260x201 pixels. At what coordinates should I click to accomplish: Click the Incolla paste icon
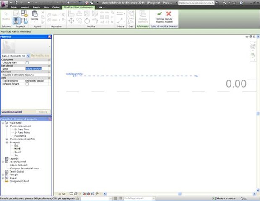(x=34, y=15)
